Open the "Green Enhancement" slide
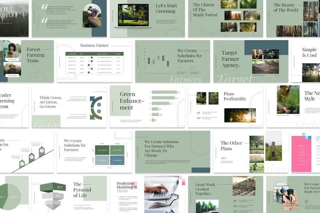The height and width of the screenshot is (213, 320). click(x=147, y=106)
